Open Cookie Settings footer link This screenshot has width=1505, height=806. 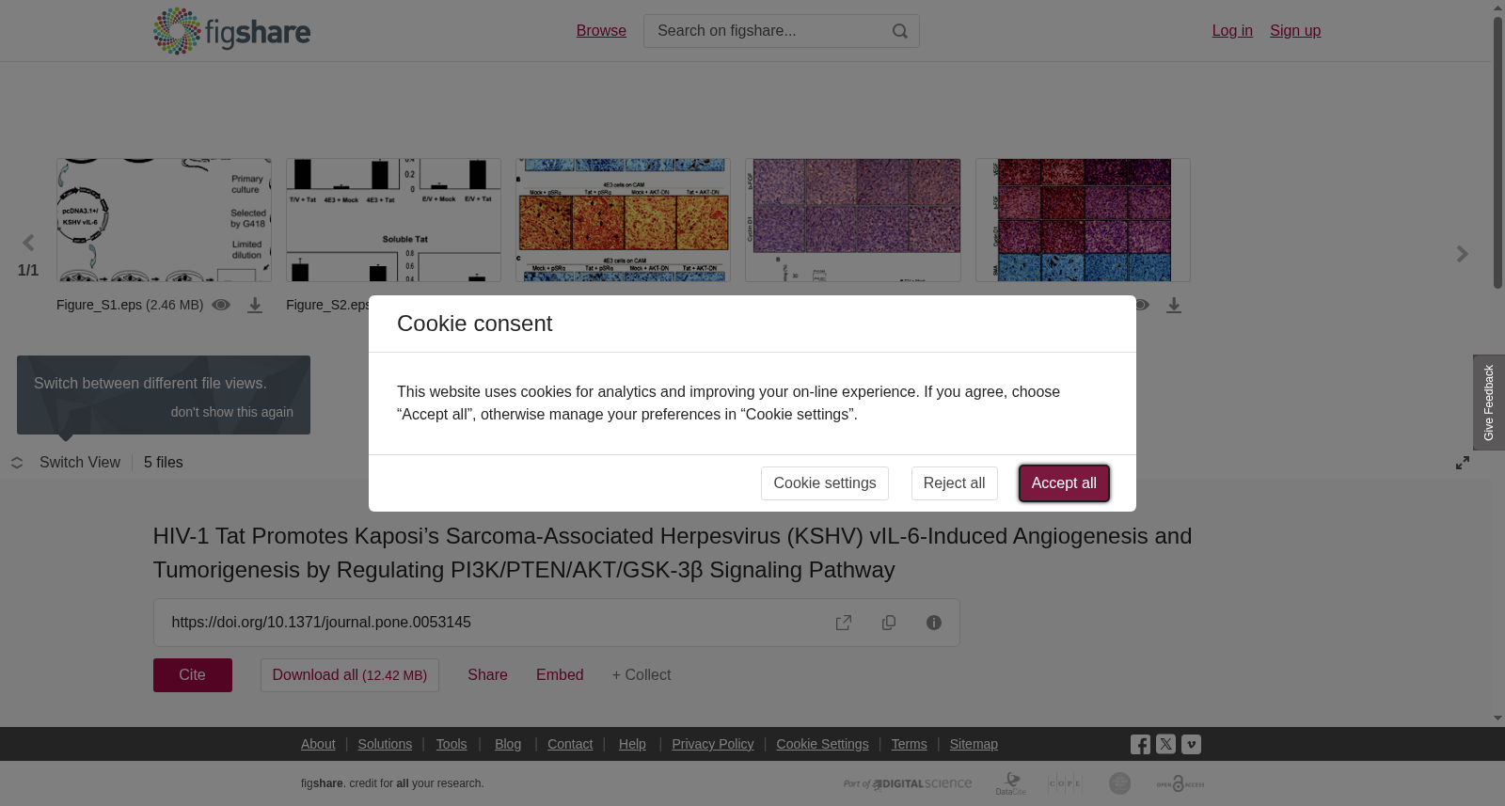click(x=822, y=744)
